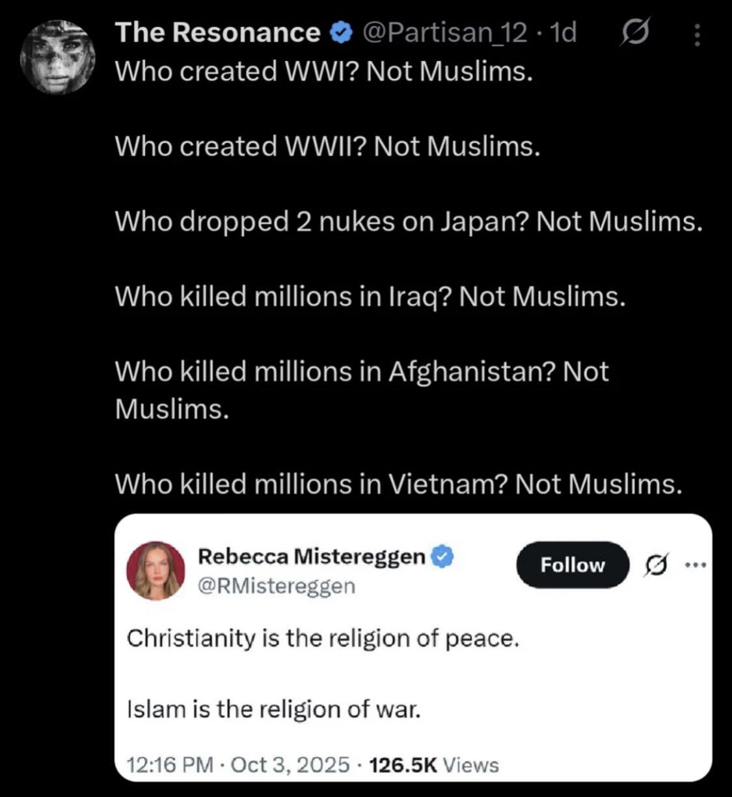
Task: Click The Resonance display name
Action: click(217, 33)
